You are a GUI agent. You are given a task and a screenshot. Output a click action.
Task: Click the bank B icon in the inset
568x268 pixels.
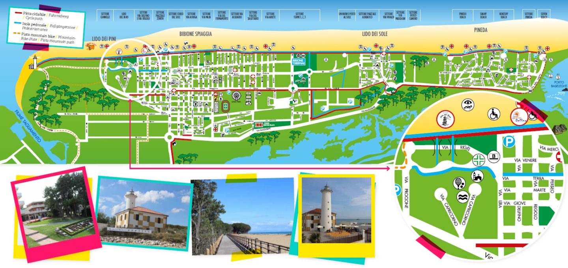494,156
